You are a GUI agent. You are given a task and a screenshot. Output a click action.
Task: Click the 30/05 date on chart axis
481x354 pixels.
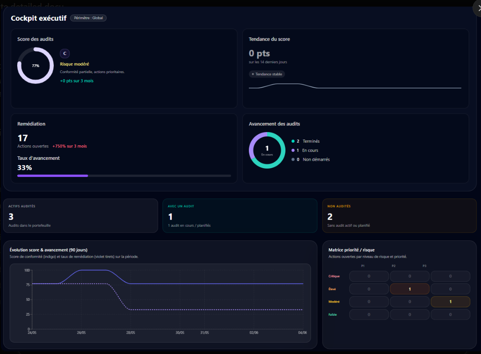[x=180, y=332]
